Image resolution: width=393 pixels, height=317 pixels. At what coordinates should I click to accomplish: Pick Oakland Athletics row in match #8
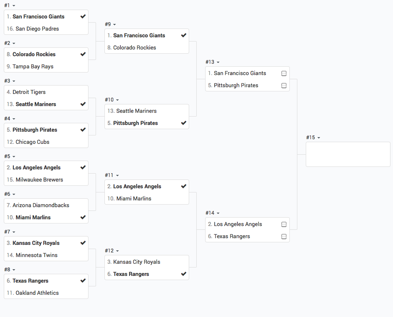click(37, 293)
